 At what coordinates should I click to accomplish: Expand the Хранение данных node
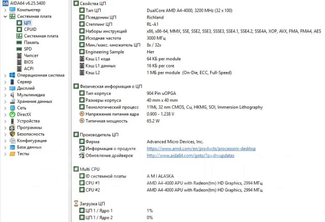point(5,102)
